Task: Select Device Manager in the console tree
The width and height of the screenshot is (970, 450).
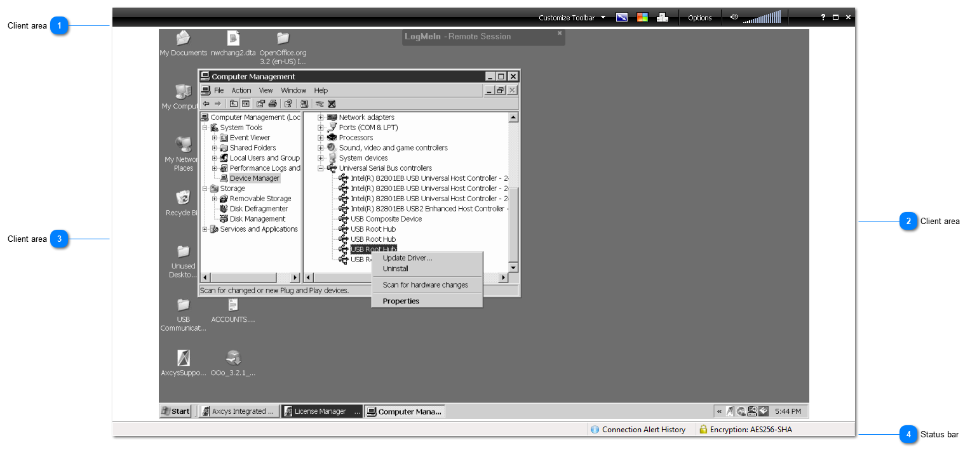Action: click(x=254, y=178)
